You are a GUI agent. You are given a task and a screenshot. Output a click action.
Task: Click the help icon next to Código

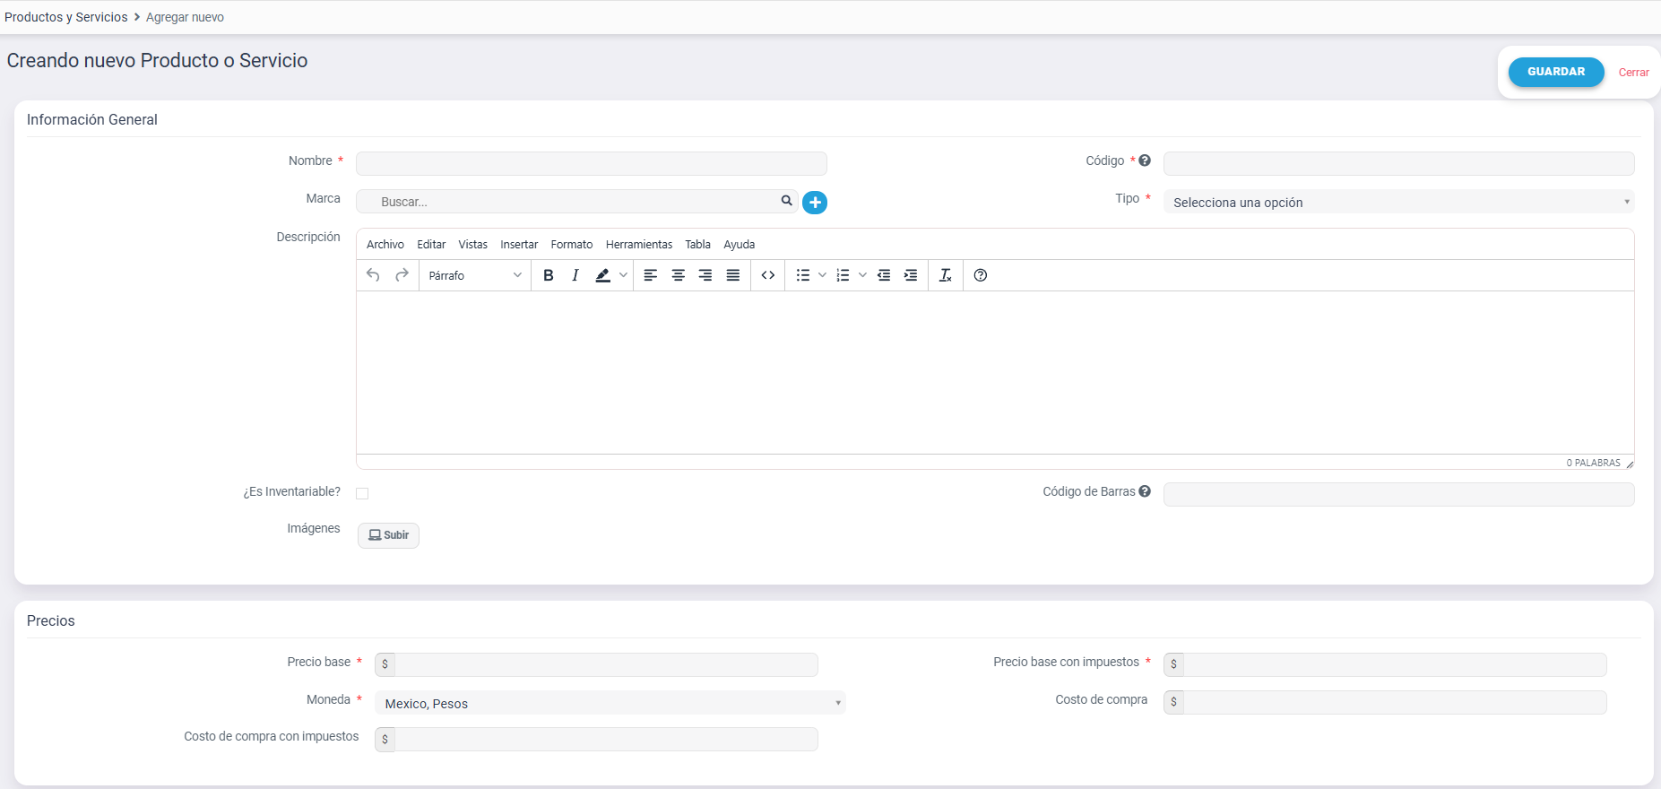(x=1145, y=160)
